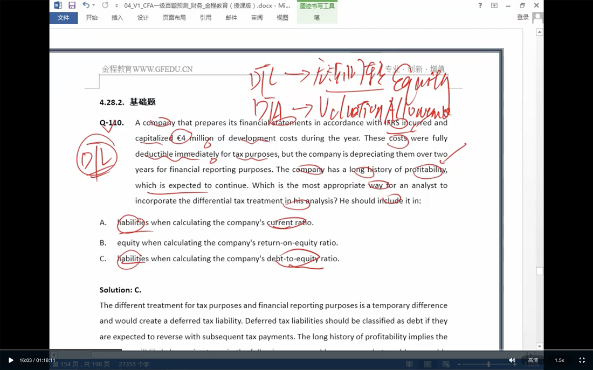The image size is (593, 370).
Task: Minimize the Word window
Action: 508,5
